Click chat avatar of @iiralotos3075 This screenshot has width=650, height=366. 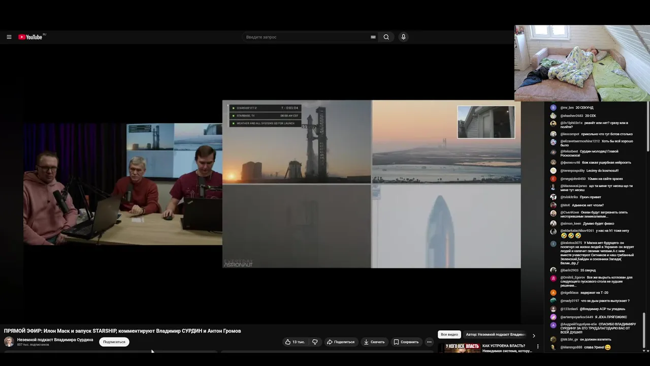click(x=554, y=244)
